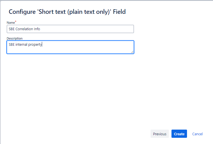Place cursor on 'SBE' in Description field
The height and width of the screenshot is (144, 213).
click(x=12, y=45)
